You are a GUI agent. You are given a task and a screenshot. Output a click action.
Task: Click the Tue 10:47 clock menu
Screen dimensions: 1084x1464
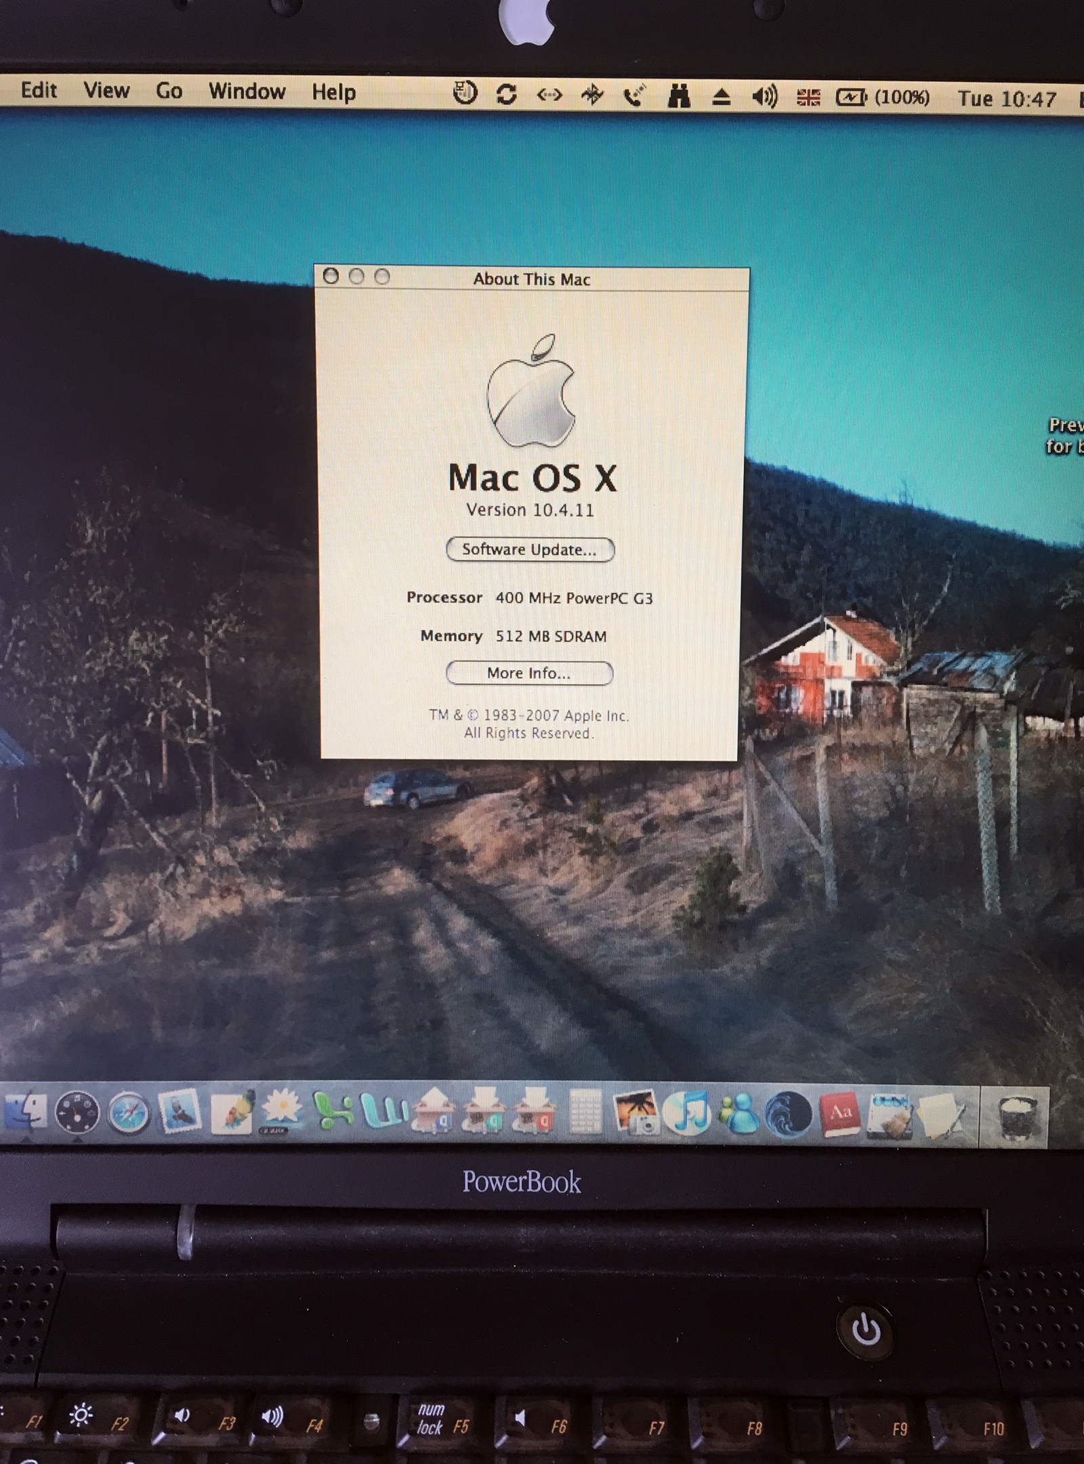[x=1007, y=100]
